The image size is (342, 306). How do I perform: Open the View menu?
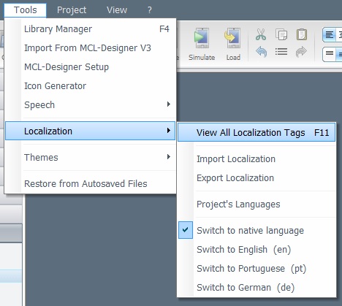117,10
